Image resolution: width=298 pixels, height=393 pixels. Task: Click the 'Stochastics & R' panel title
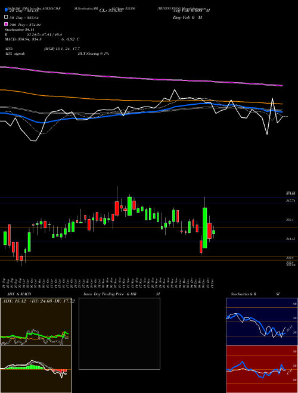click(243, 294)
